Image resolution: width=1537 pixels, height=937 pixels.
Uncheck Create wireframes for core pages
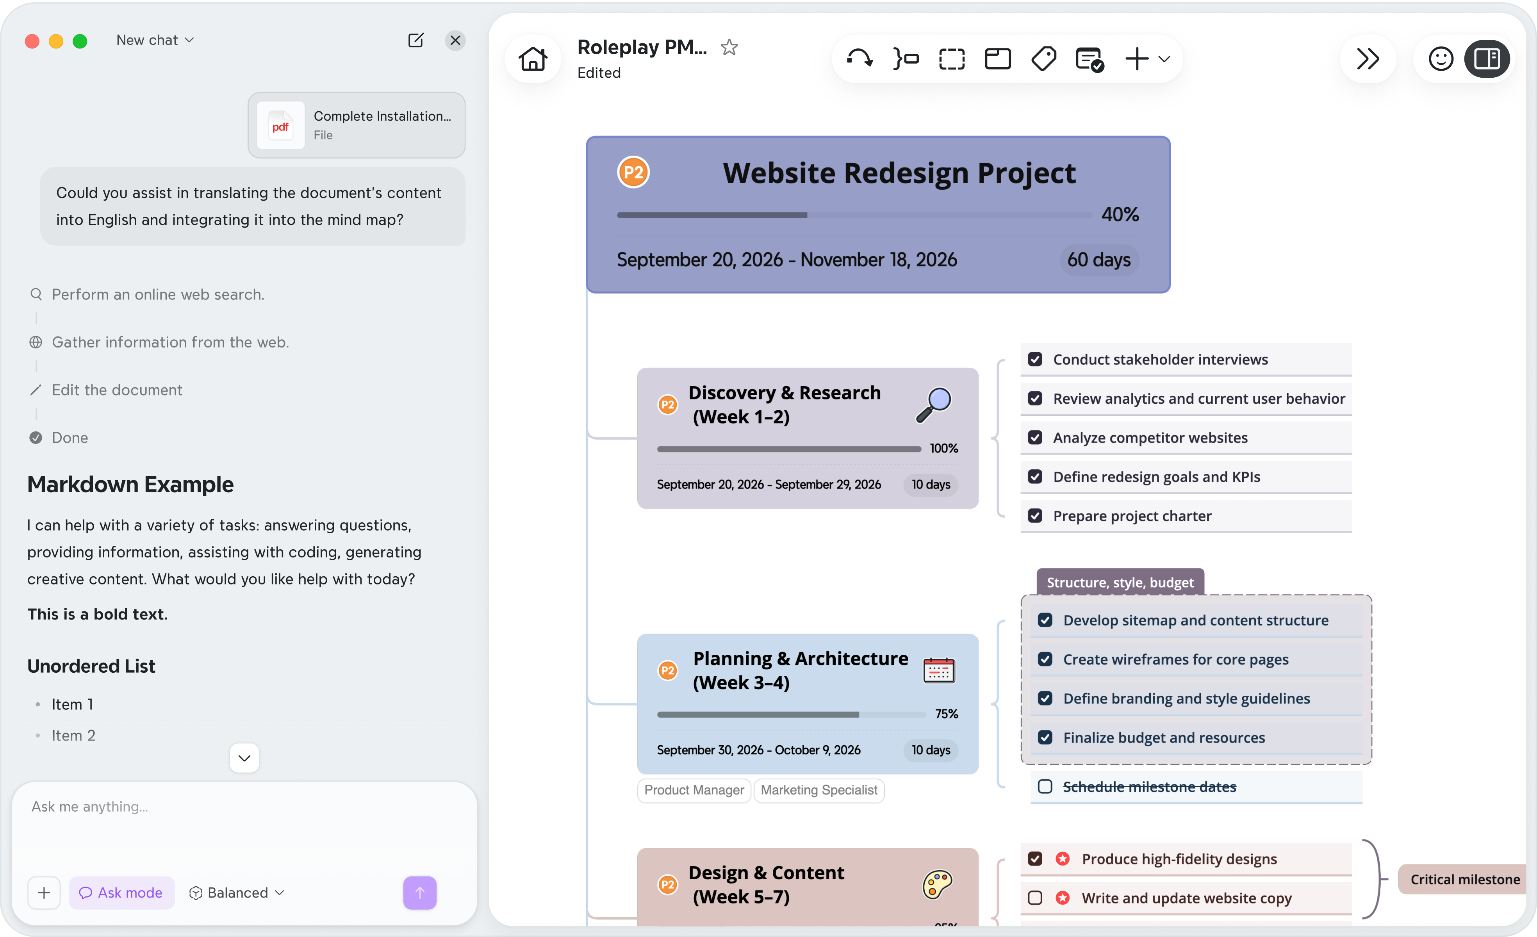click(1045, 659)
